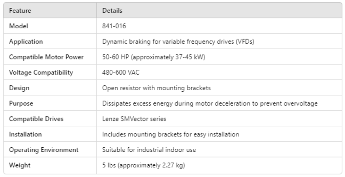
Task: Click the Lenze SMVector series text
Action: pos(128,119)
